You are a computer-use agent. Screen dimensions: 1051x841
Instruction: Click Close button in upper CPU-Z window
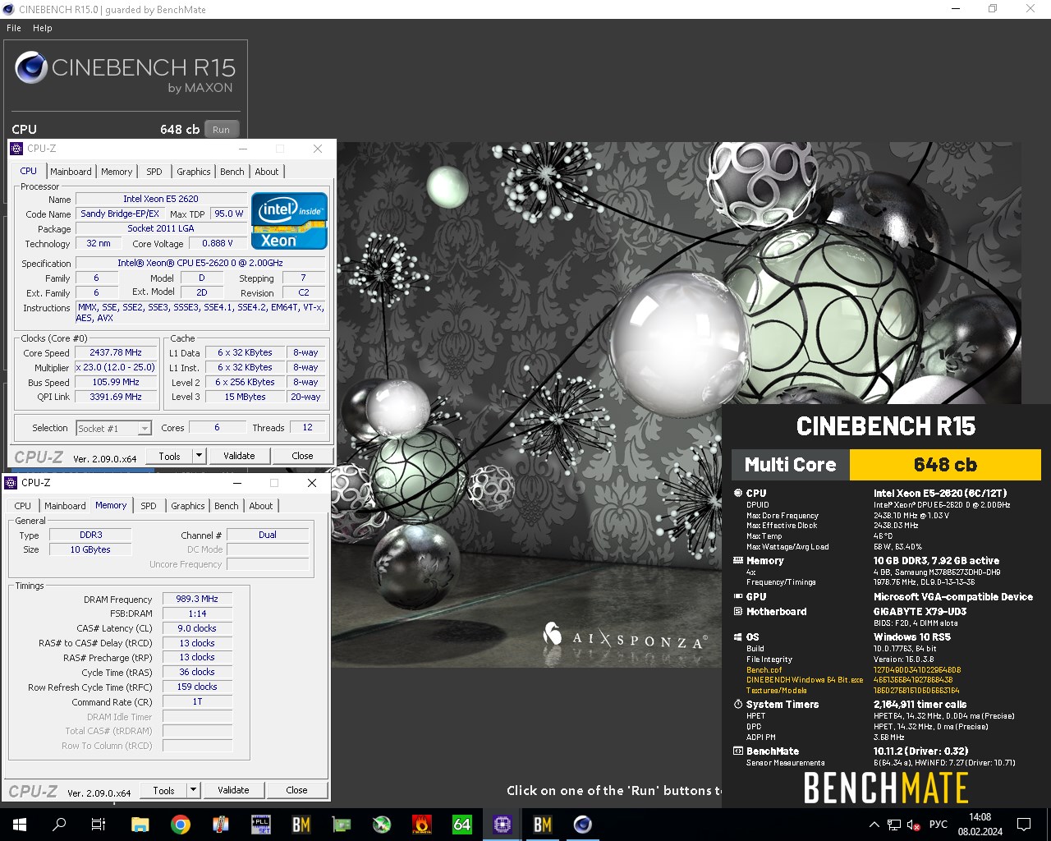coord(302,456)
